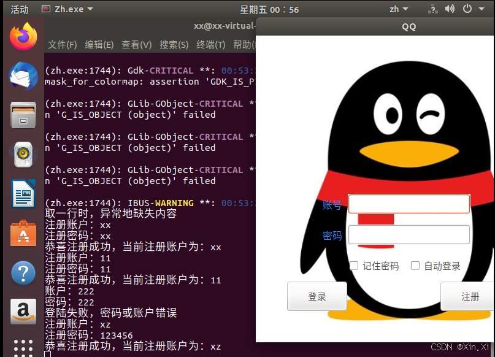Image resolution: width=495 pixels, height=357 pixels.
Task: Expand the system menu arrow beside power icon
Action: tap(482, 9)
